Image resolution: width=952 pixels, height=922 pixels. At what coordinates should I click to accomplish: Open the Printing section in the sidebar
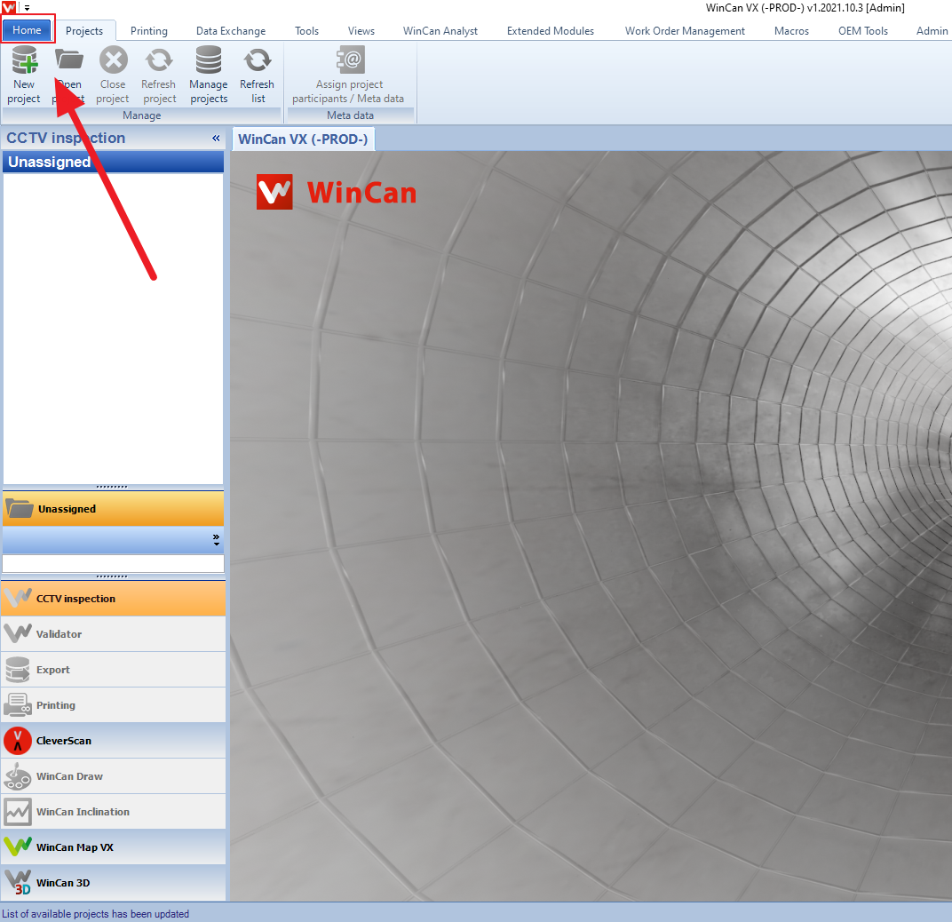114,704
